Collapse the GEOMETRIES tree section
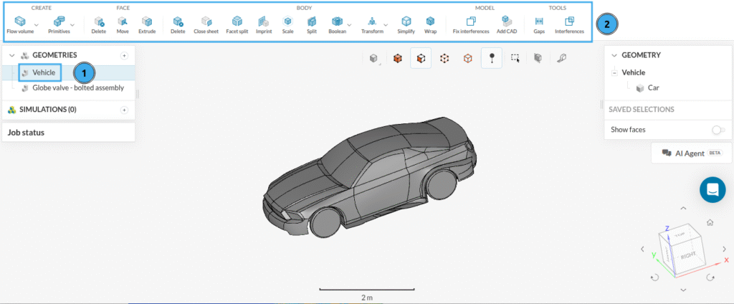The image size is (734, 304). click(12, 55)
